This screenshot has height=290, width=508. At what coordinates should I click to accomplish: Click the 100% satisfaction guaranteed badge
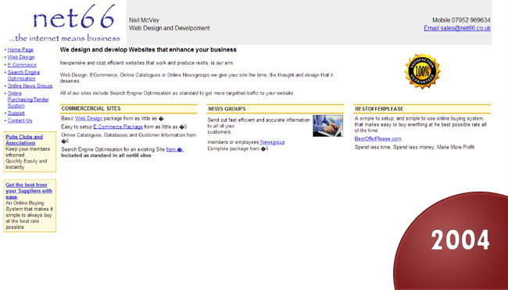click(422, 71)
